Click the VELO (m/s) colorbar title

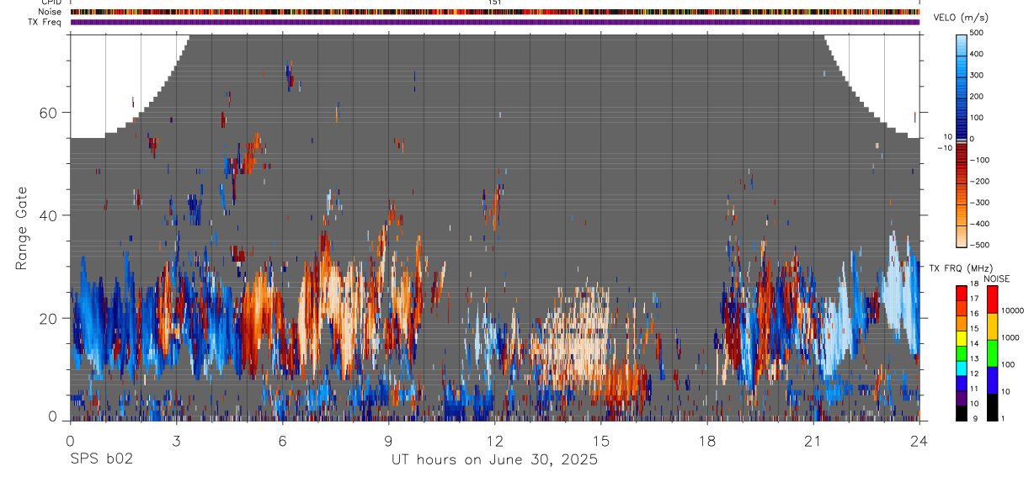961,19
